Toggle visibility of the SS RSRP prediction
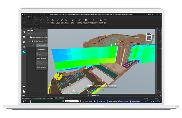 46,41
